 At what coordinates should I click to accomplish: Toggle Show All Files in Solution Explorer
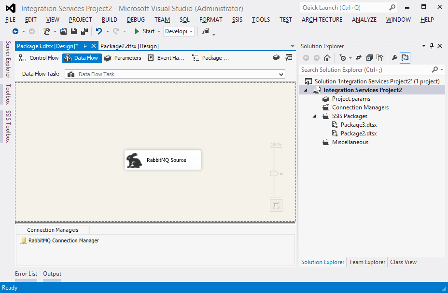point(380,58)
